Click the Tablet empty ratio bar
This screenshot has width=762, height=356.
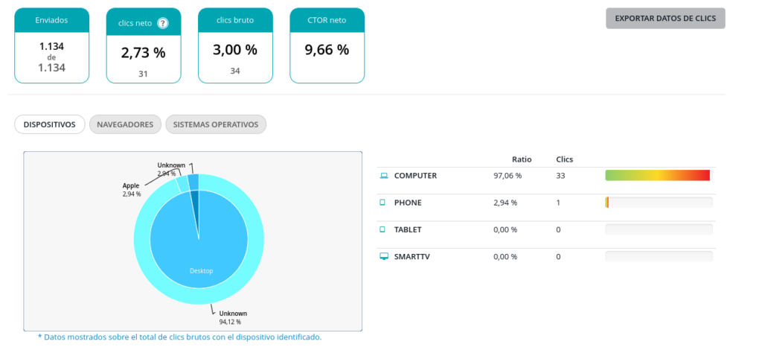coord(658,229)
